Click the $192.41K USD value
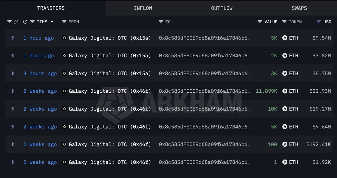The width and height of the screenshot is (337, 178). coord(319,144)
